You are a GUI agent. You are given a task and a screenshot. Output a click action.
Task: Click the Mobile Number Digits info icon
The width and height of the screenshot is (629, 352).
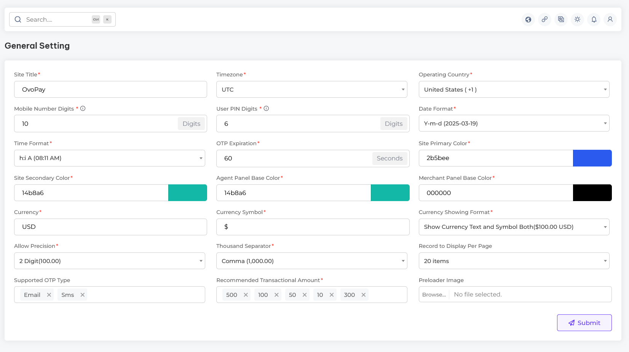[83, 109]
